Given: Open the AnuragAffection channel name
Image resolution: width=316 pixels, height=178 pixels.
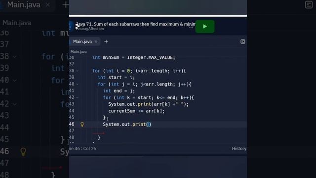Looking at the screenshot, I should click(x=90, y=29).
